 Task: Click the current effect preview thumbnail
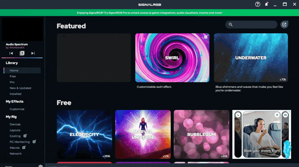[22, 30]
